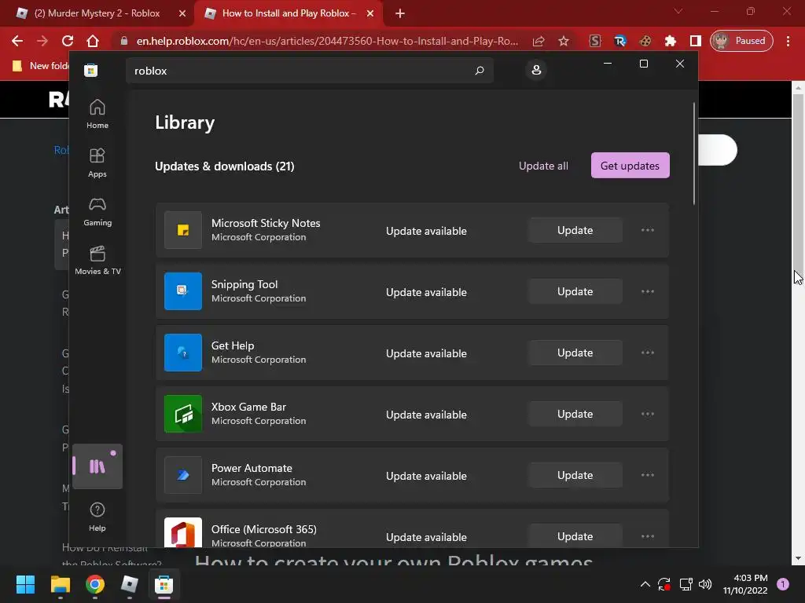Open the notification center badge
Image resolution: width=805 pixels, height=603 pixels.
tap(783, 584)
